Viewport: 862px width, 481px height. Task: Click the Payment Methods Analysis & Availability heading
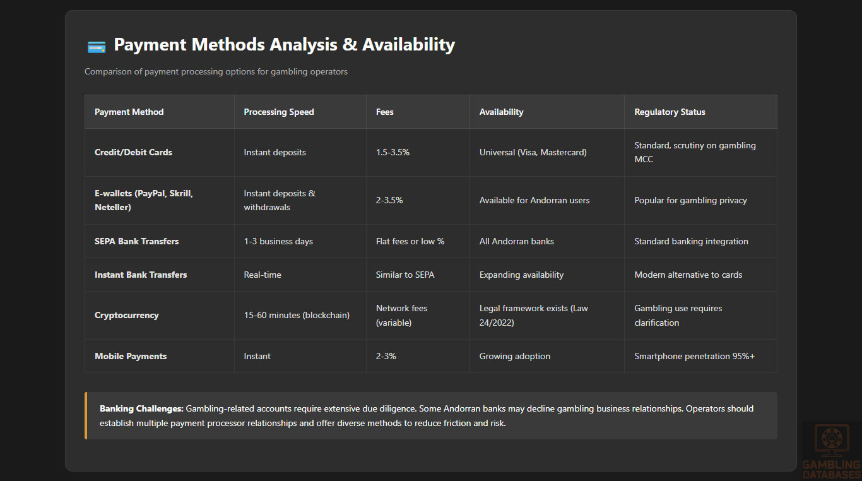(x=284, y=45)
